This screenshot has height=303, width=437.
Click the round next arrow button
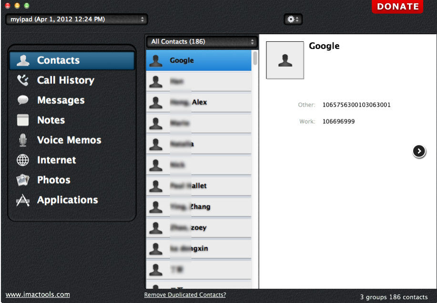pos(419,151)
